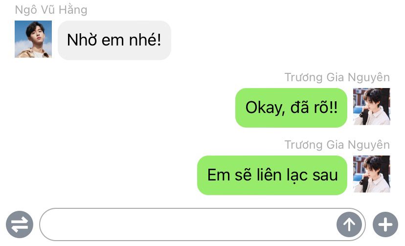The image size is (405, 246).
Task: Select the "Em sẽ liên lạc sau" bubble
Action: click(272, 175)
